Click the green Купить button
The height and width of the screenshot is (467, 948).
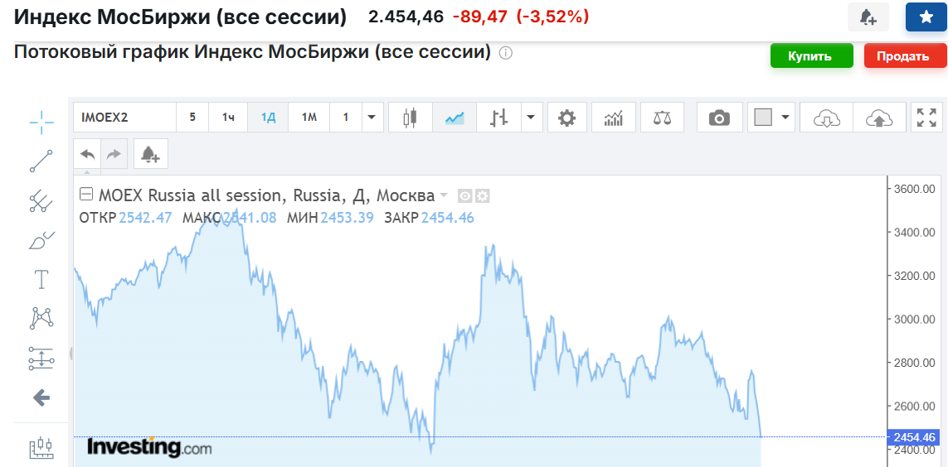(811, 56)
